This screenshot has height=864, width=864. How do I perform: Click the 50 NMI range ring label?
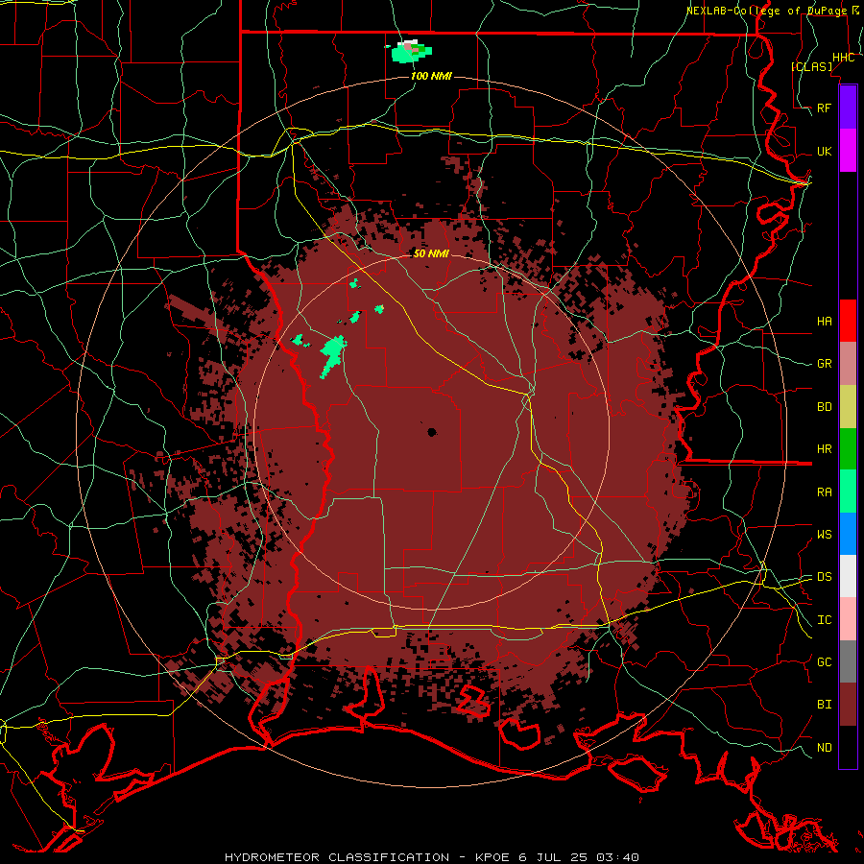[x=431, y=253]
